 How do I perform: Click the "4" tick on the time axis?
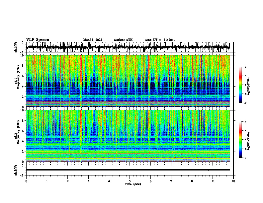pos(109,181)
